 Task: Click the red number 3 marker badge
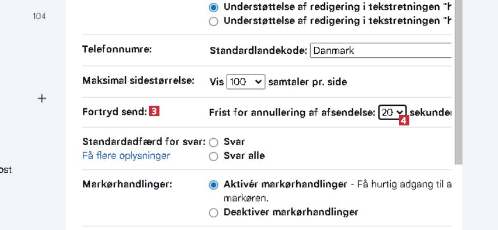154,112
